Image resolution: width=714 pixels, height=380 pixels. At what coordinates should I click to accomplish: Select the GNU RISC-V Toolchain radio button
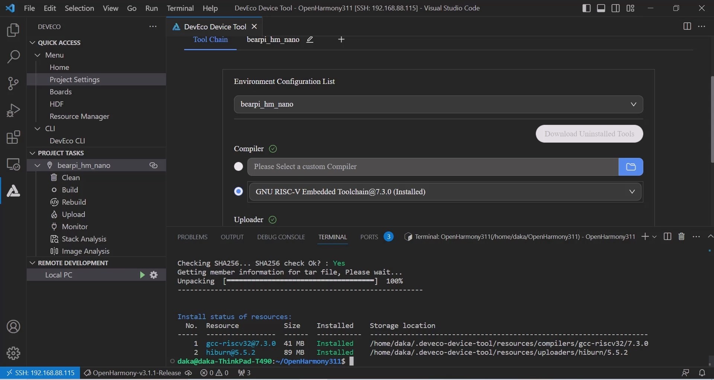click(238, 191)
